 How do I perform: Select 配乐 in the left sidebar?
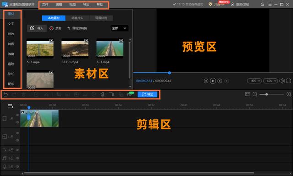[x=11, y=84]
